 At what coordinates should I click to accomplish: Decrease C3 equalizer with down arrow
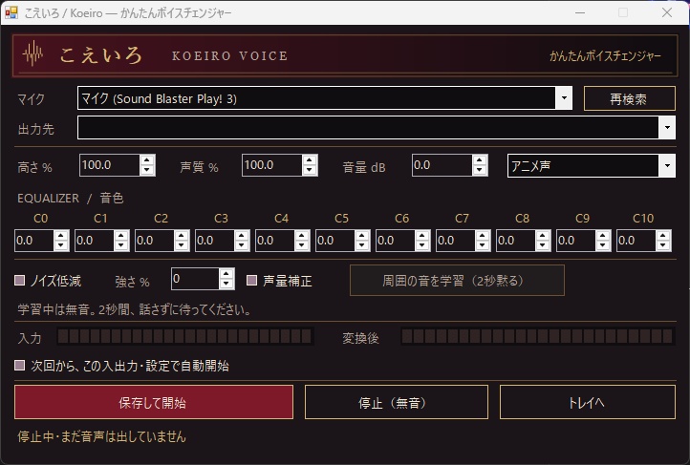(x=242, y=245)
